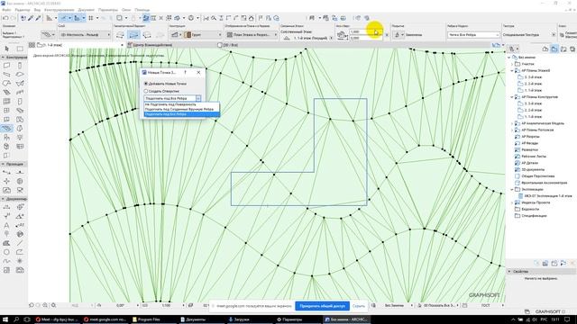
Task: Choose highlighted 'Подогнать под Все Ребра' option
Action: click(182, 114)
